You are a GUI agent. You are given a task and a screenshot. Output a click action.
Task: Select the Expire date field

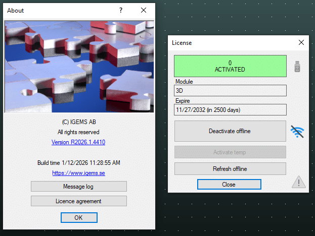230,110
